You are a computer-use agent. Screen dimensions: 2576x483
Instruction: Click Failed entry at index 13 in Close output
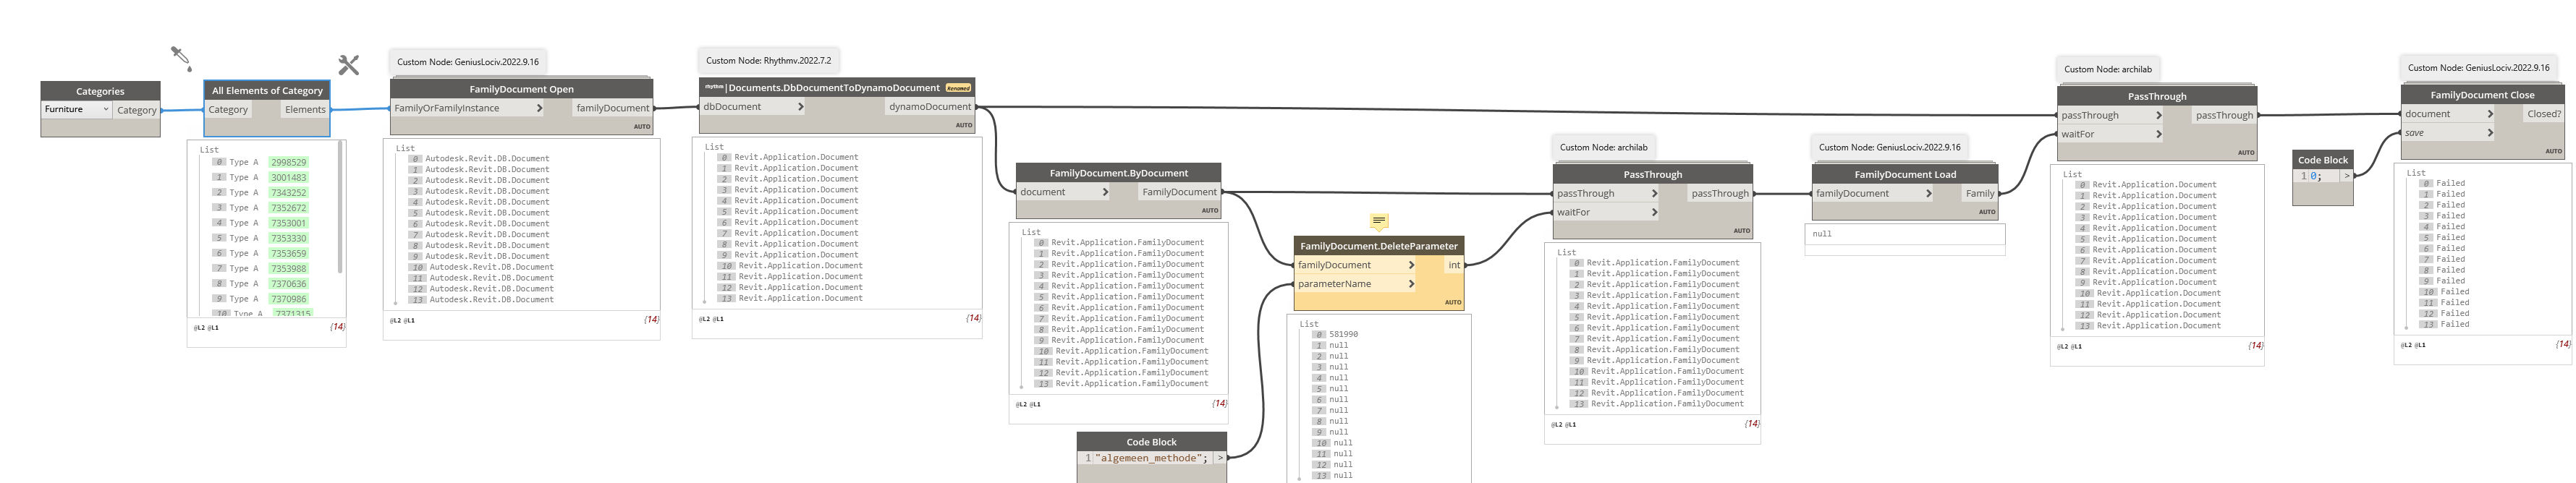tap(2454, 324)
